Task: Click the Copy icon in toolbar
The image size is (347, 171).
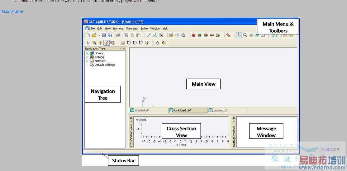Action: tap(132, 35)
